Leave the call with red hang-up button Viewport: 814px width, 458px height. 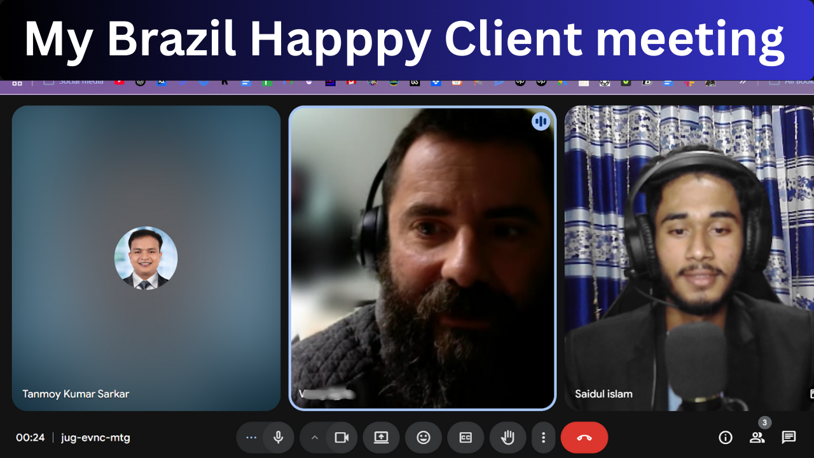click(584, 438)
